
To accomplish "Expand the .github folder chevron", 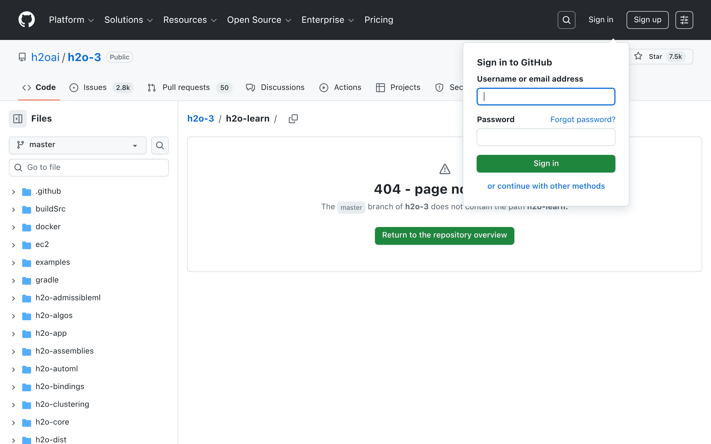I will [x=14, y=192].
